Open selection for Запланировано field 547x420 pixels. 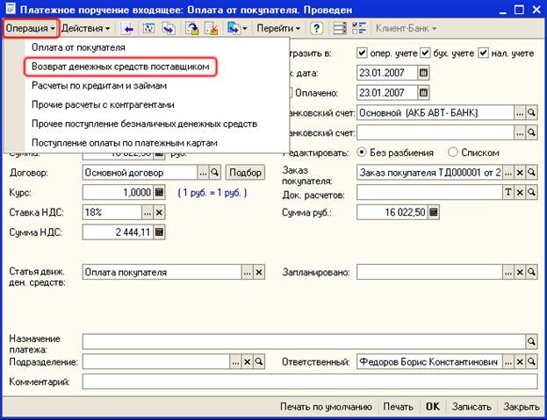click(507, 272)
